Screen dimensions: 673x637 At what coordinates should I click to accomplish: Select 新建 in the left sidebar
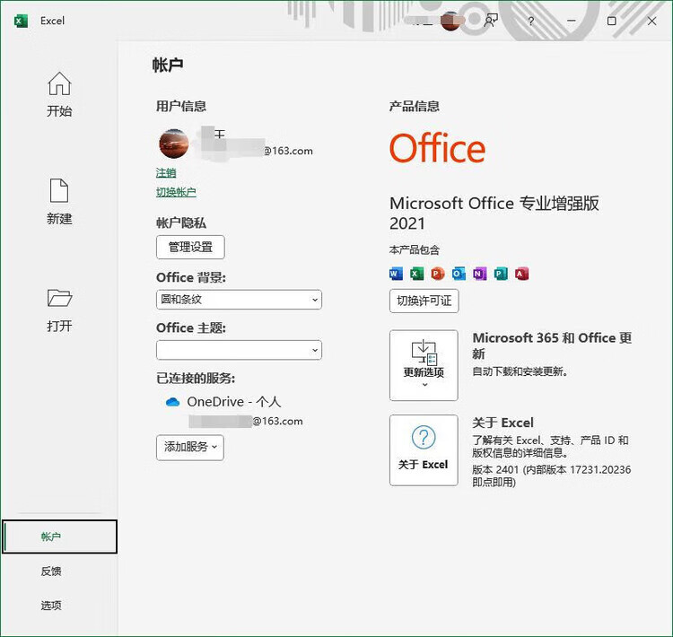pos(59,202)
